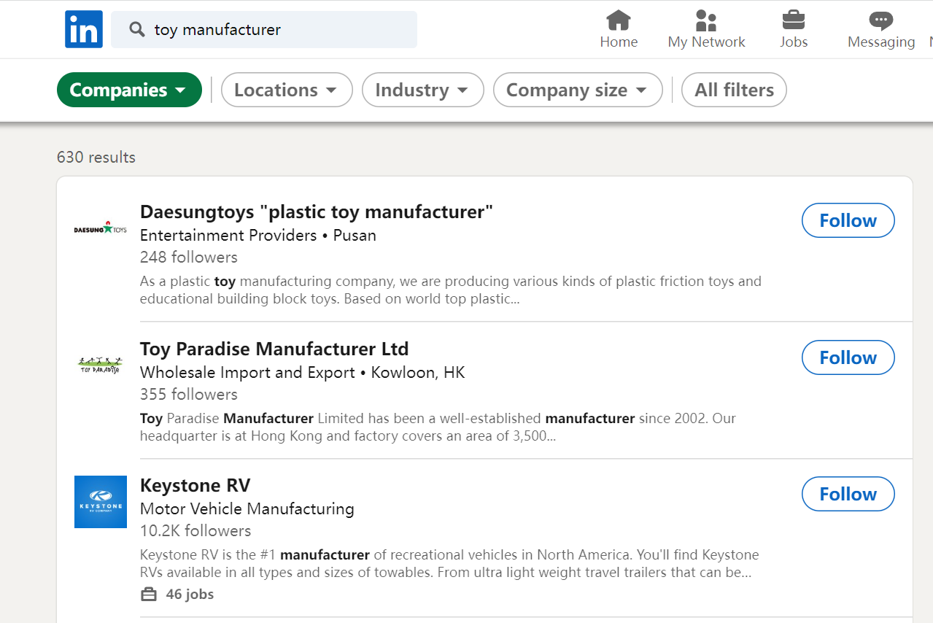Open My Network people icon
This screenshot has height=623, width=933.
tap(706, 20)
